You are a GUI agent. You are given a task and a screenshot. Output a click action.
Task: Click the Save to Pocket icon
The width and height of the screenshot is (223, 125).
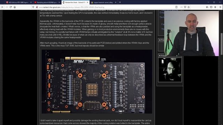click(185, 7)
